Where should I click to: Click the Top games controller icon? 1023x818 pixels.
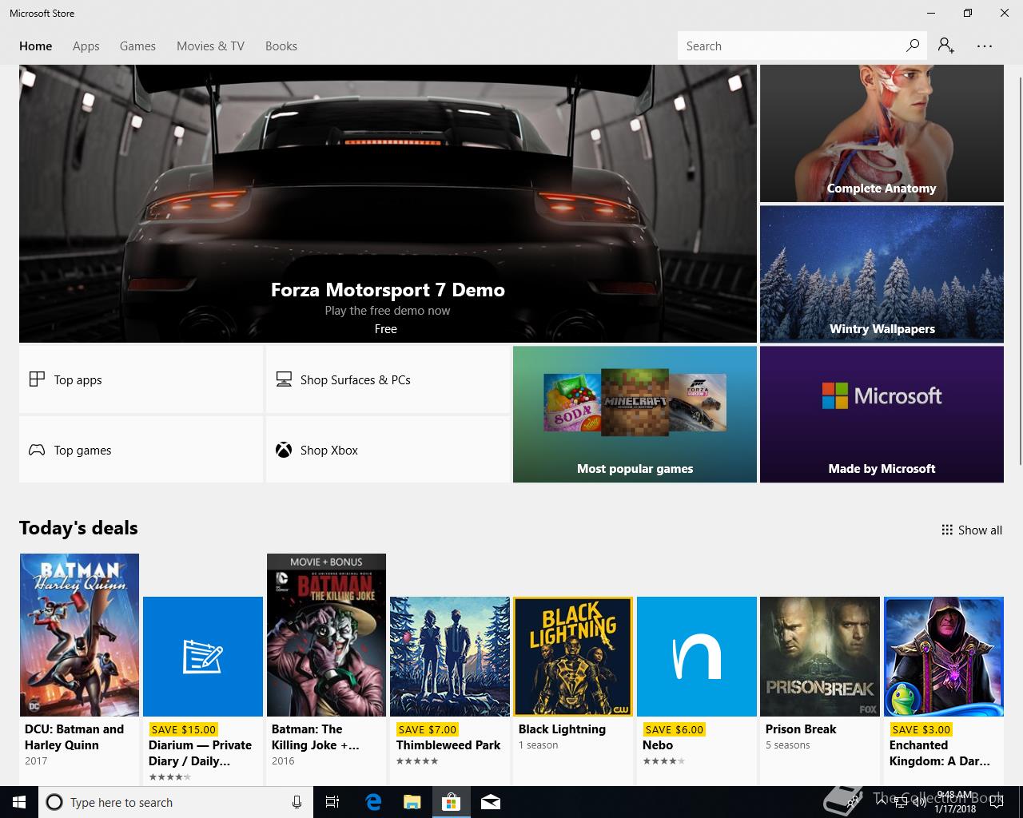(37, 450)
